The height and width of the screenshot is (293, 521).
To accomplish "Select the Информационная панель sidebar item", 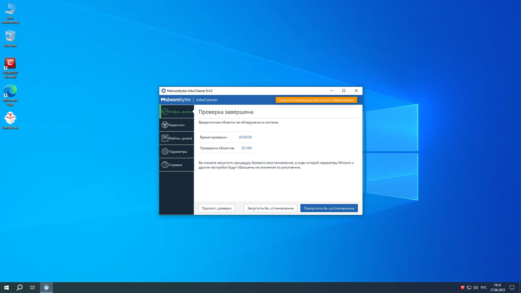I will point(176,112).
